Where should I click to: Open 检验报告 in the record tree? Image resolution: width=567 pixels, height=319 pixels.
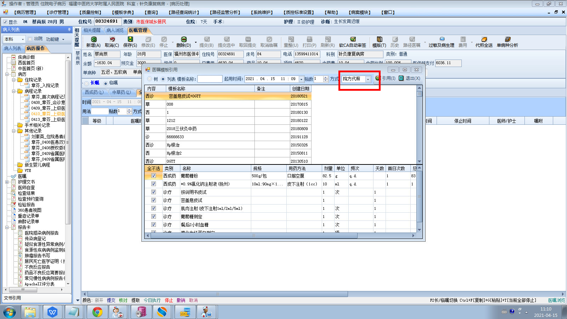(x=26, y=205)
